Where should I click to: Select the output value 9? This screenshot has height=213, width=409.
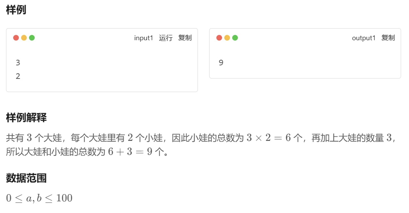point(221,63)
